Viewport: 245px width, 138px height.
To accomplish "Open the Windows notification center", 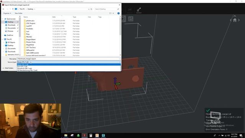I will point(241,135).
